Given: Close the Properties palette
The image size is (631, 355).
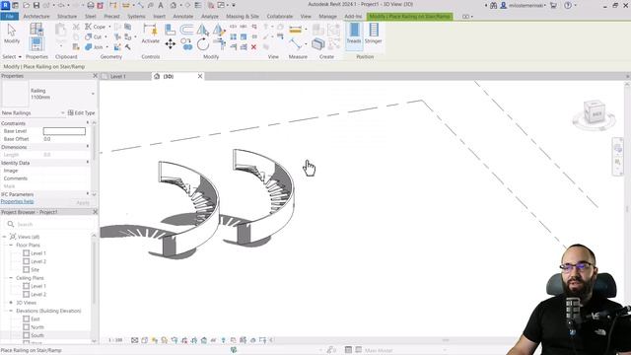Looking at the screenshot, I should click(96, 76).
